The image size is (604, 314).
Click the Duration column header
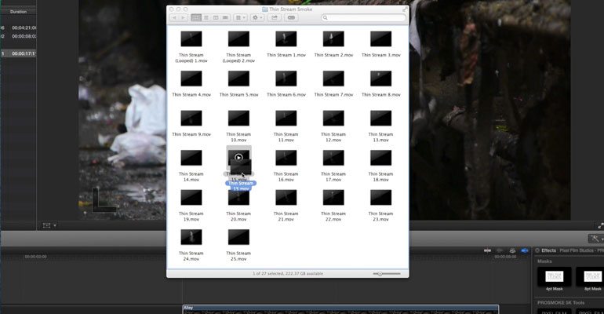click(x=19, y=12)
